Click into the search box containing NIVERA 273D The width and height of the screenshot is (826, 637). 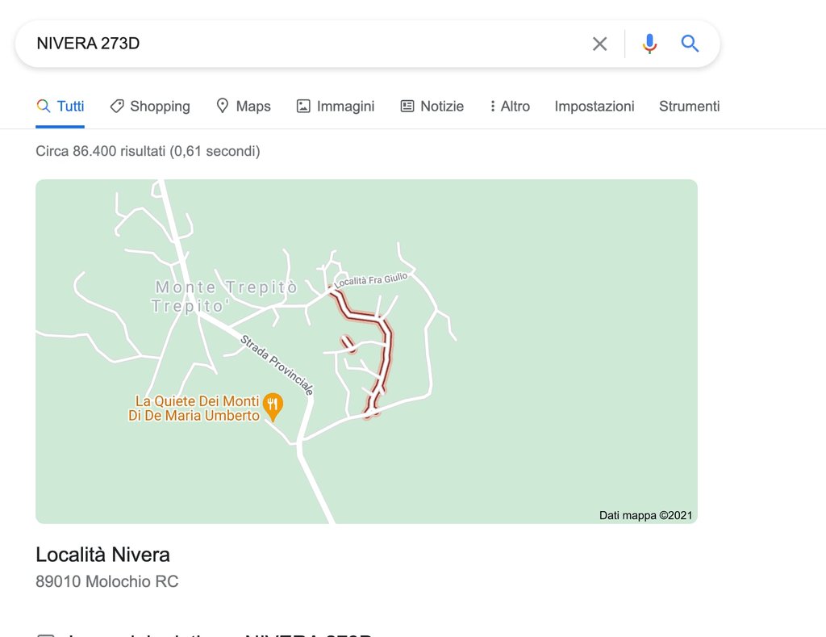(x=307, y=44)
